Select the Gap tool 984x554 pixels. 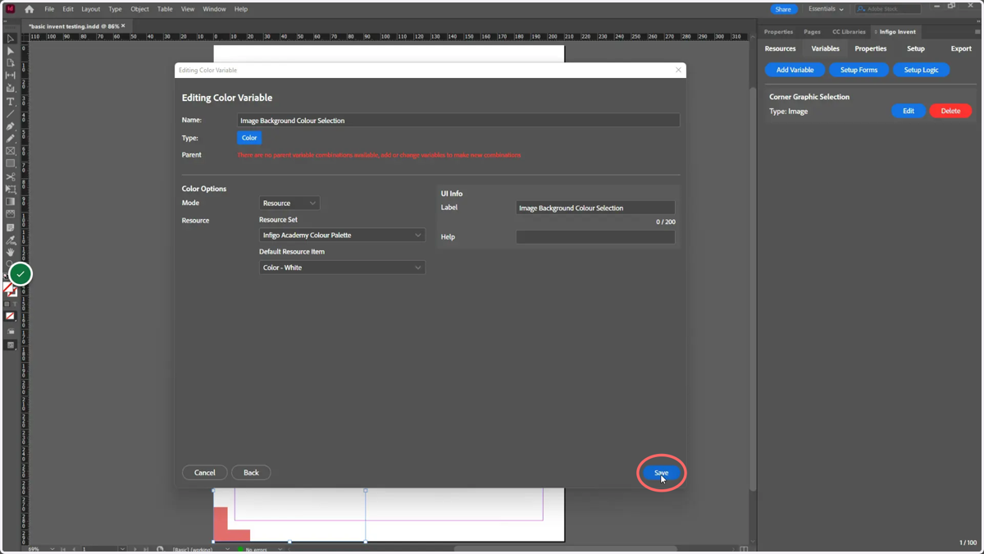(11, 76)
